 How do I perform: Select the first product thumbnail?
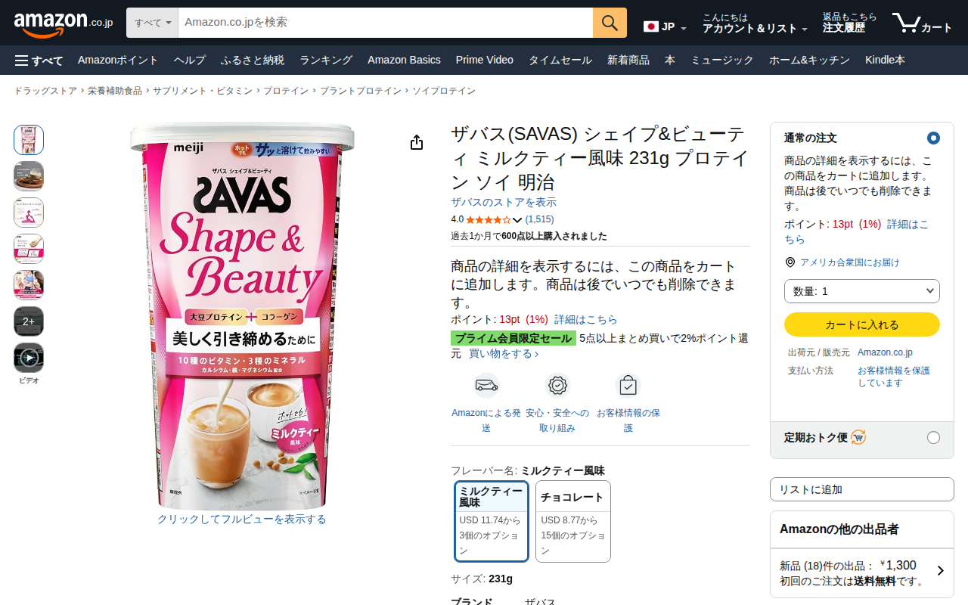(29, 140)
